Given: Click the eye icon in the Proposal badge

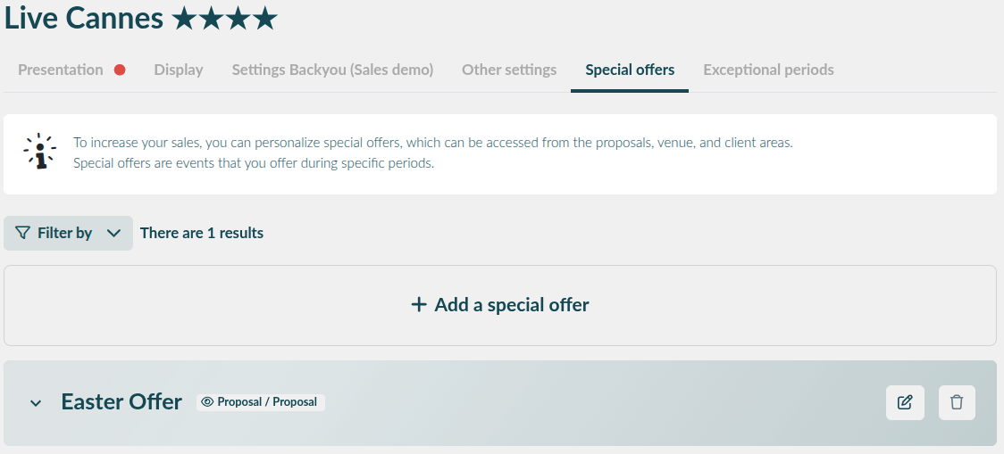Looking at the screenshot, I should coord(207,402).
